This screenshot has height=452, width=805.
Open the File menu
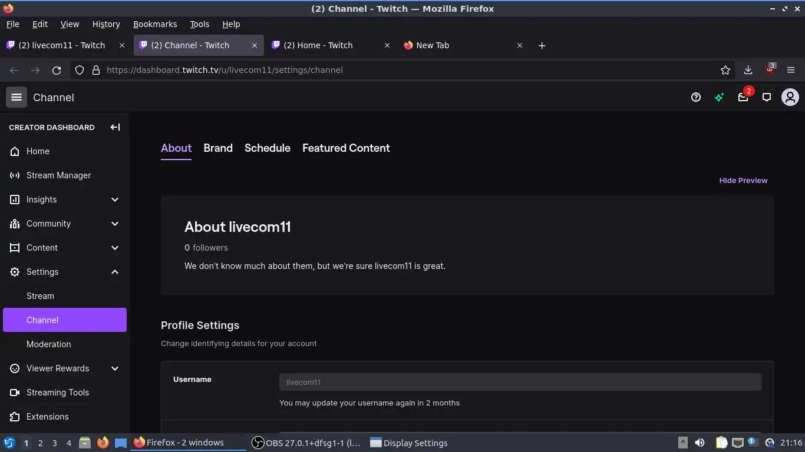[12, 24]
